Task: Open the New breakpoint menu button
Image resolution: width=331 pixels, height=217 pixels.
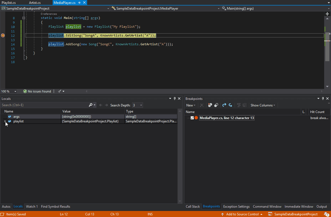Action: (191, 105)
